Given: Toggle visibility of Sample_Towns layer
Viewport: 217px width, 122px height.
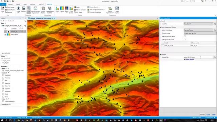Looking at the screenshot, I should pyautogui.click(x=5, y=32).
